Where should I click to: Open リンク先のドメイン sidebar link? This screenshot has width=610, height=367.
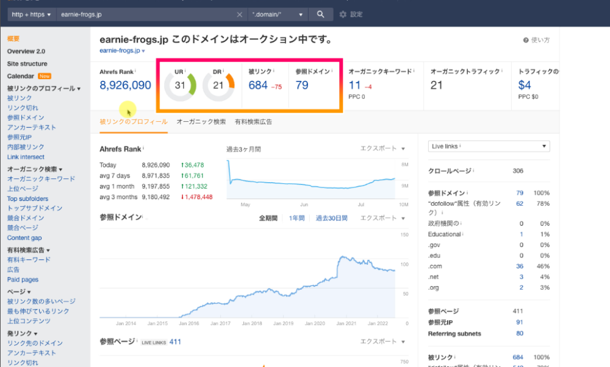point(35,343)
